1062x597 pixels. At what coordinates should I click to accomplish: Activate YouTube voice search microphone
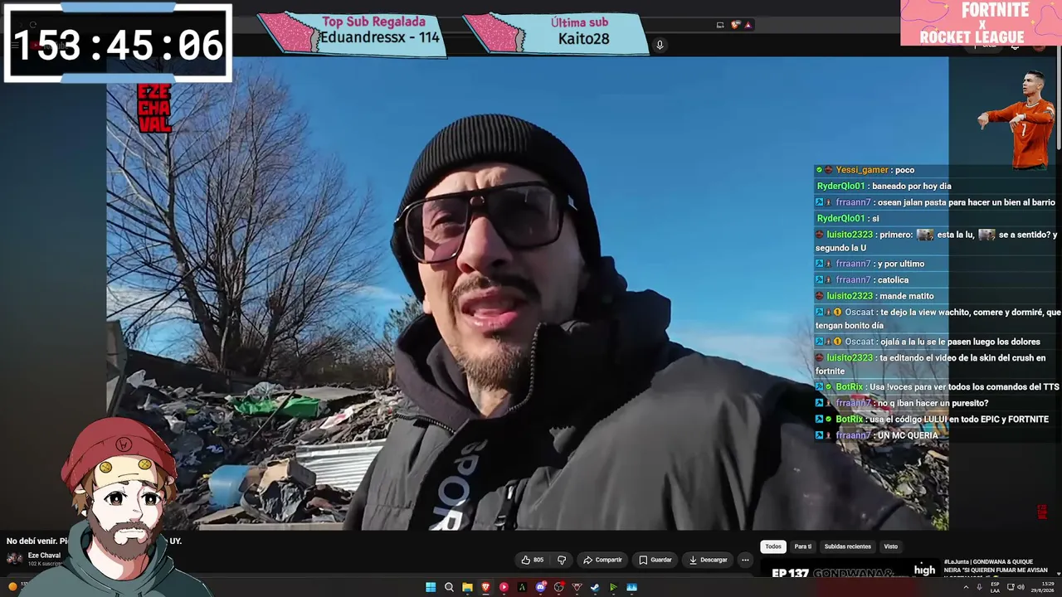pyautogui.click(x=660, y=45)
